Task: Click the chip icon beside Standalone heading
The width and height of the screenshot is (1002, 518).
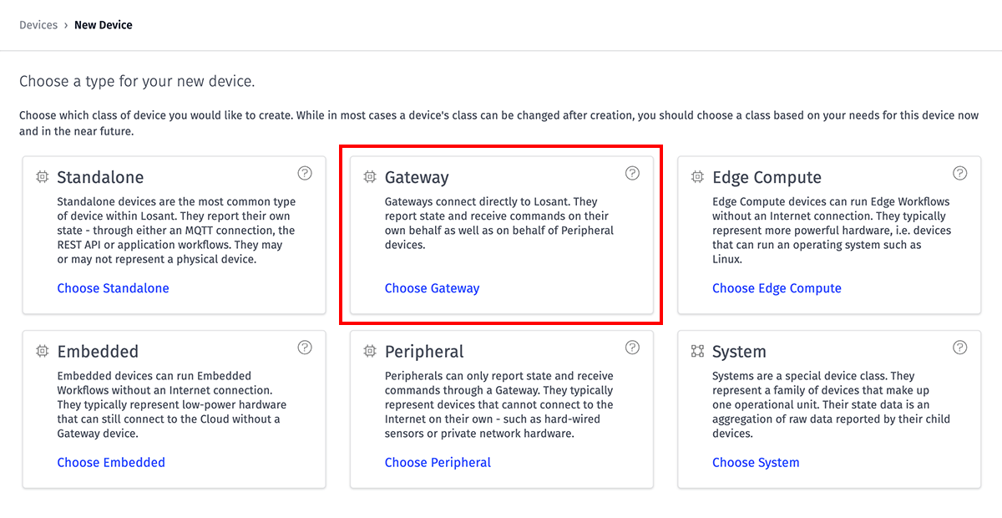Action: 43,177
